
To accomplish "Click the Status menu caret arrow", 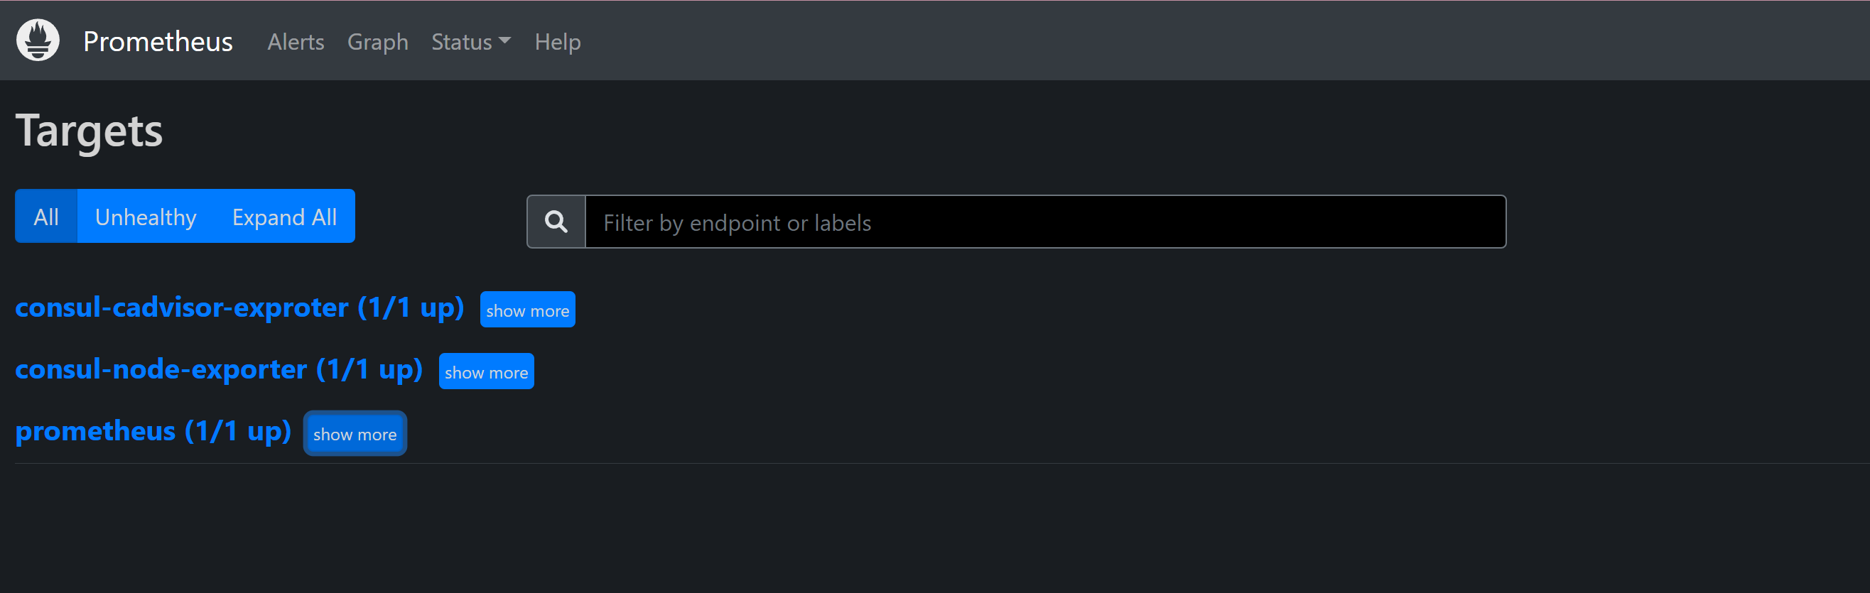I will [x=505, y=41].
